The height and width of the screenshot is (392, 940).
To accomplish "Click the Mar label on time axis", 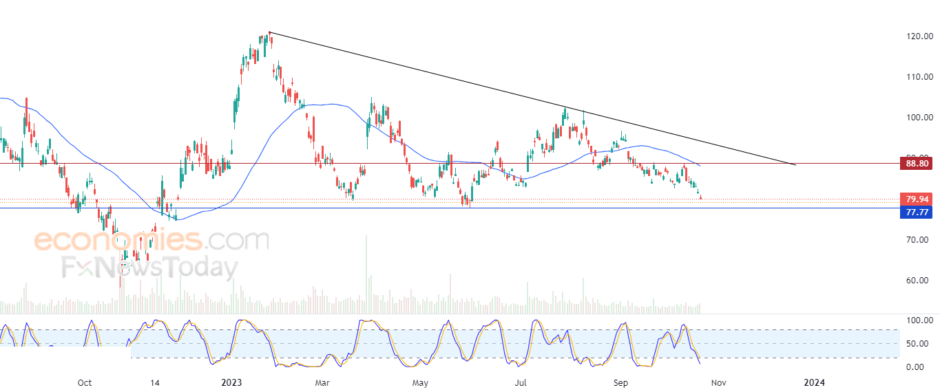I will click(x=322, y=382).
